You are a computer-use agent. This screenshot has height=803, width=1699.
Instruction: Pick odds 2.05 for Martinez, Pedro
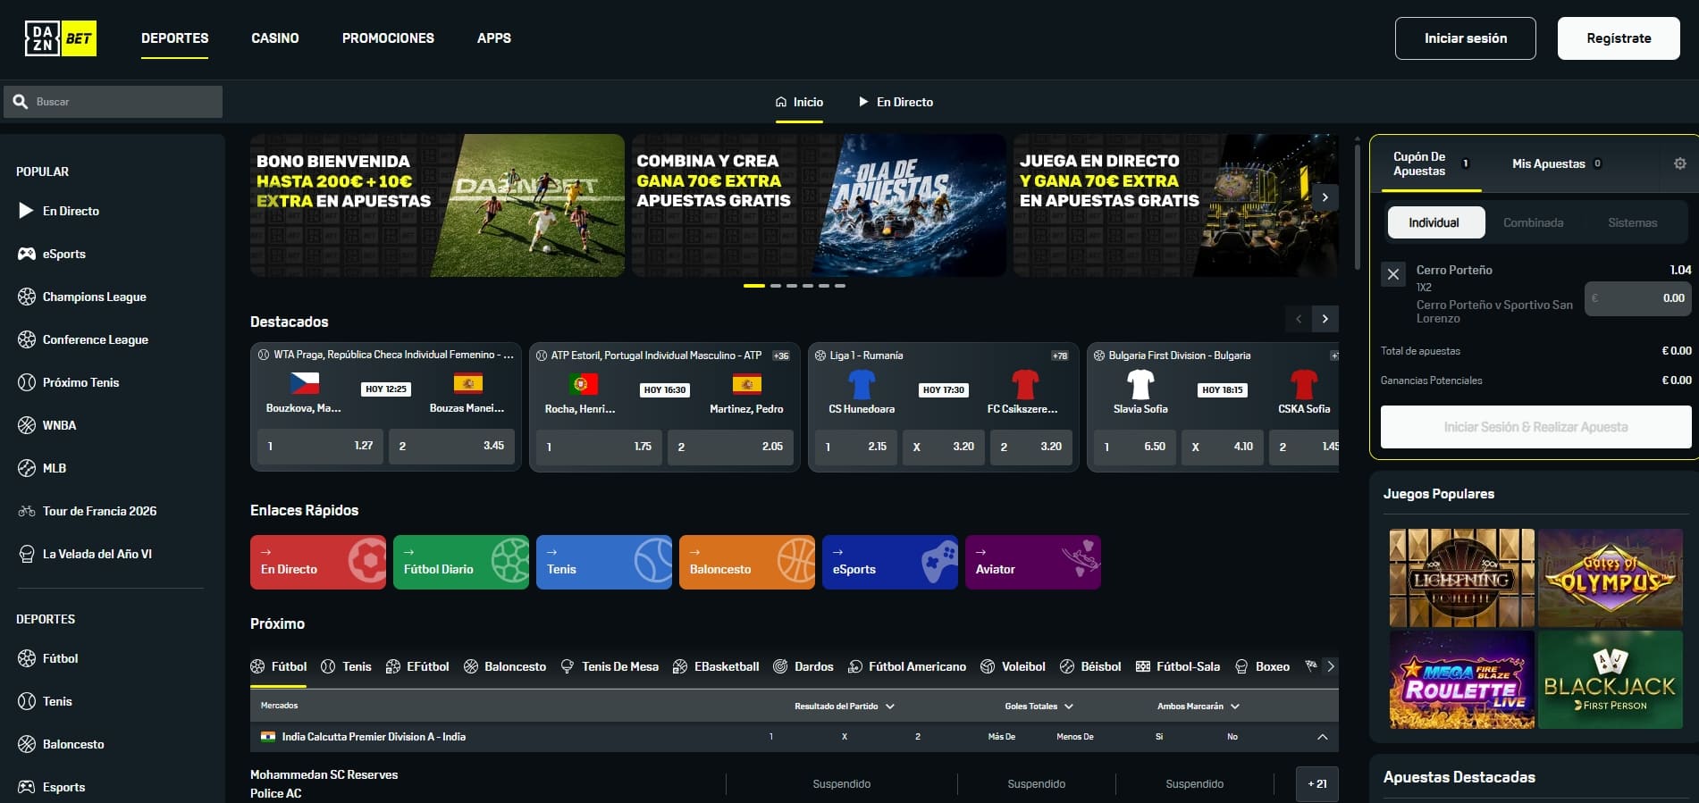pos(730,447)
